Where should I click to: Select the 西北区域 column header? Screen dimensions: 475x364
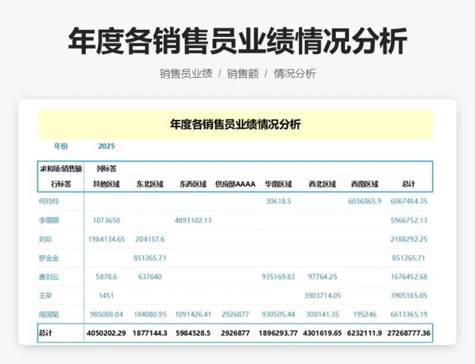pos(322,184)
